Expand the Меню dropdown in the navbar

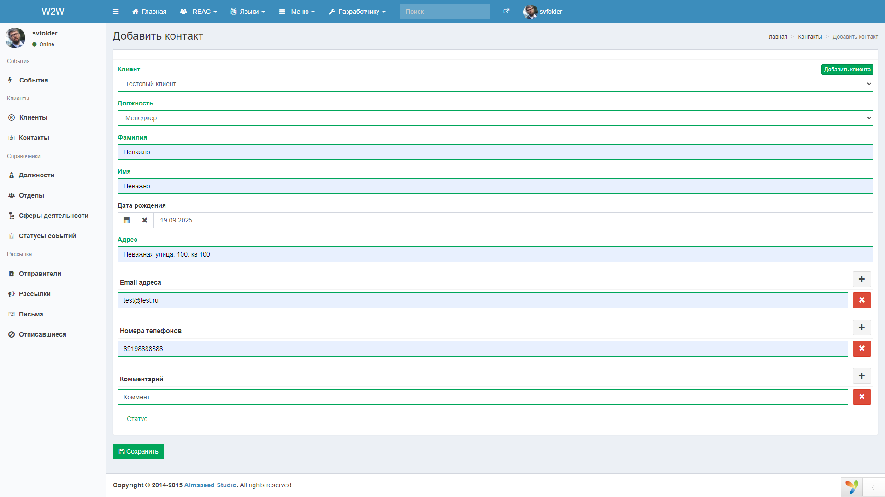297,12
